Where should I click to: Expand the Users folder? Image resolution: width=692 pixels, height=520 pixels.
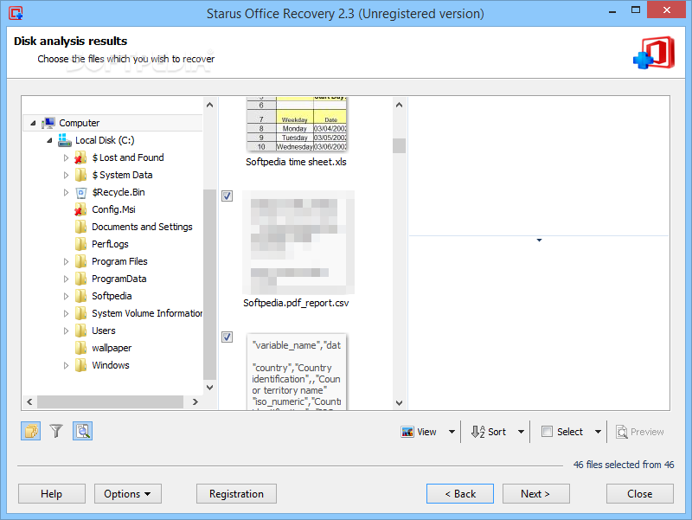tap(67, 331)
